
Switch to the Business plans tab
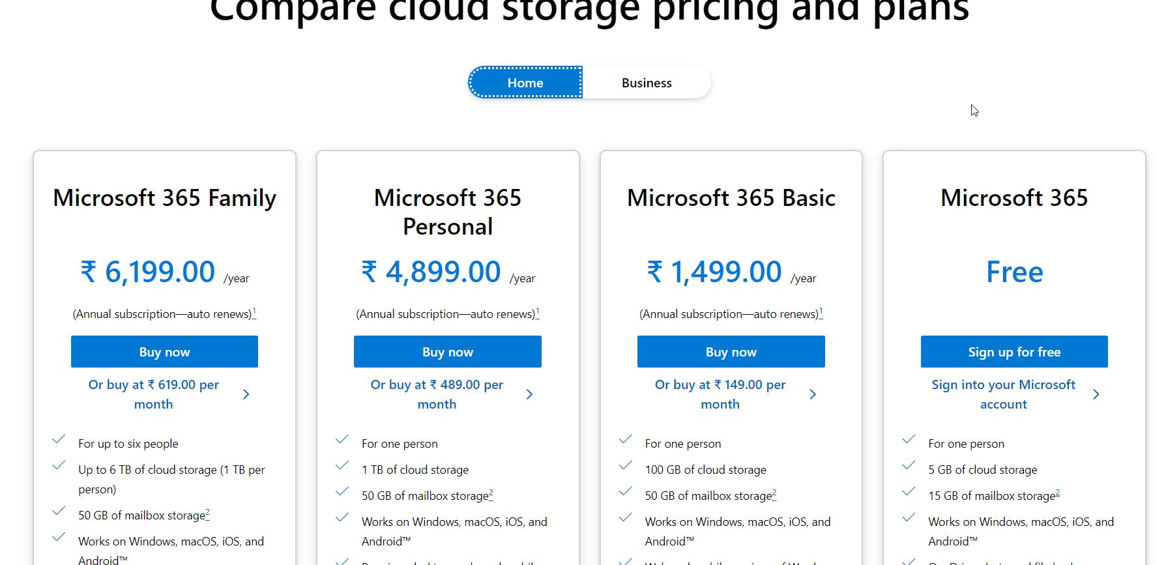click(647, 83)
